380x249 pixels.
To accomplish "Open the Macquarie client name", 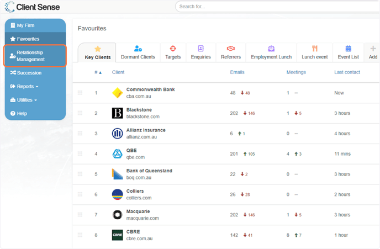I will [x=138, y=211].
